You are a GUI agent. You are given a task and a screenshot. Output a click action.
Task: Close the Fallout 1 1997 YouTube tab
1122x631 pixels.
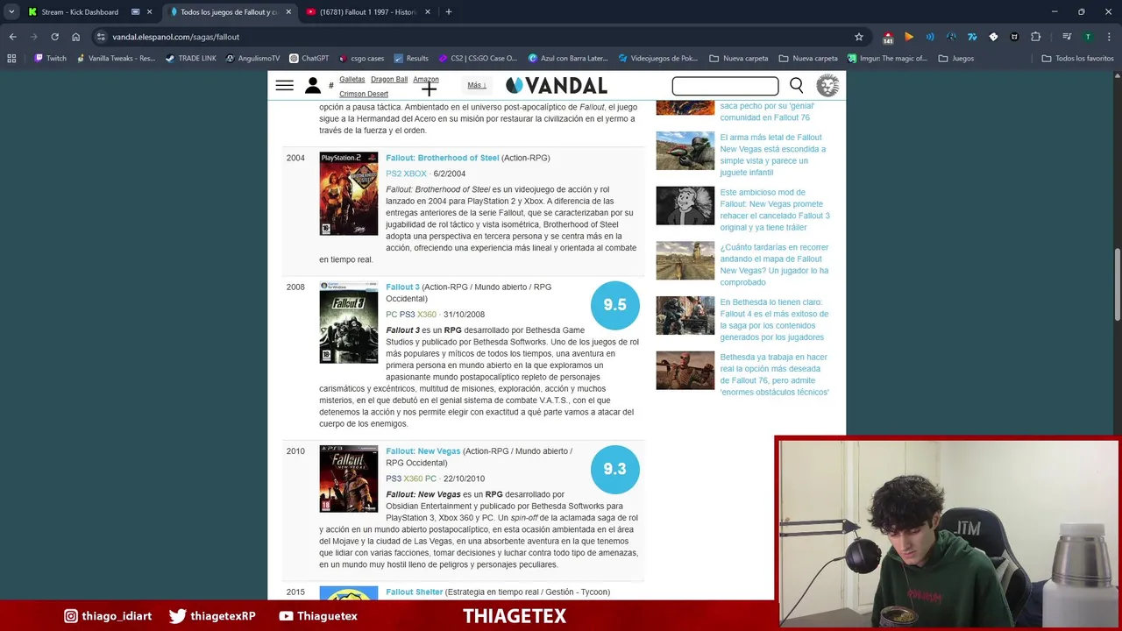pyautogui.click(x=428, y=12)
